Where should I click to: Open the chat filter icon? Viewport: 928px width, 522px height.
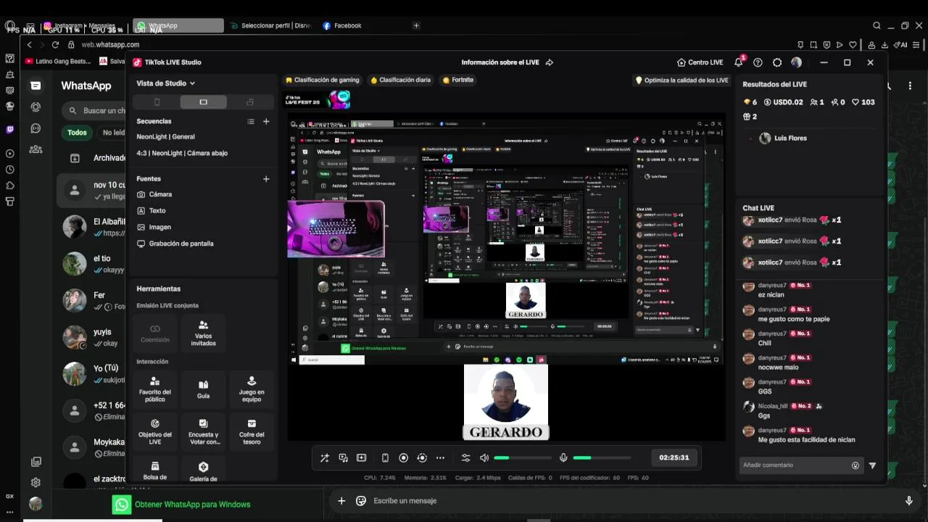(872, 465)
